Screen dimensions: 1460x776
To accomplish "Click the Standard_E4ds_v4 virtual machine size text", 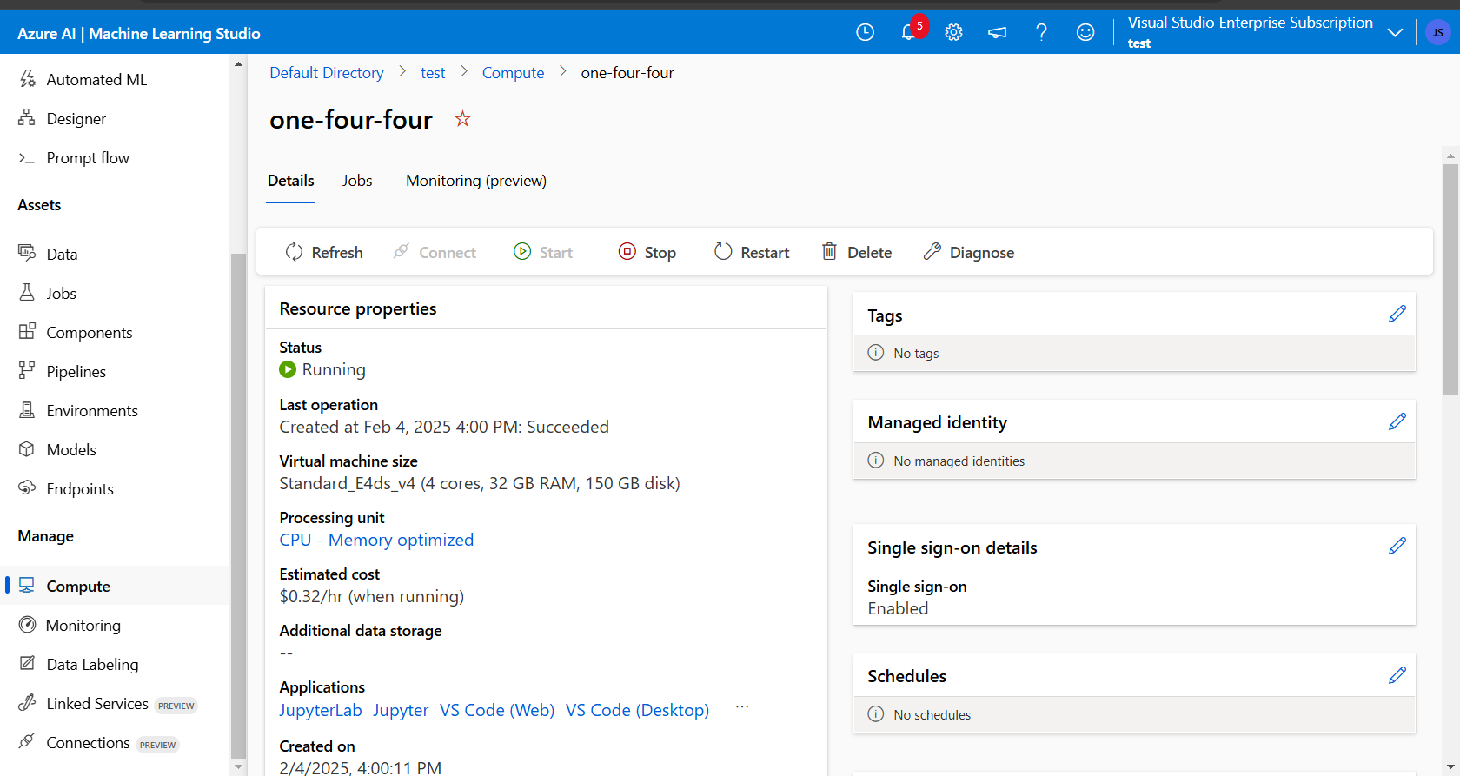I will click(480, 483).
